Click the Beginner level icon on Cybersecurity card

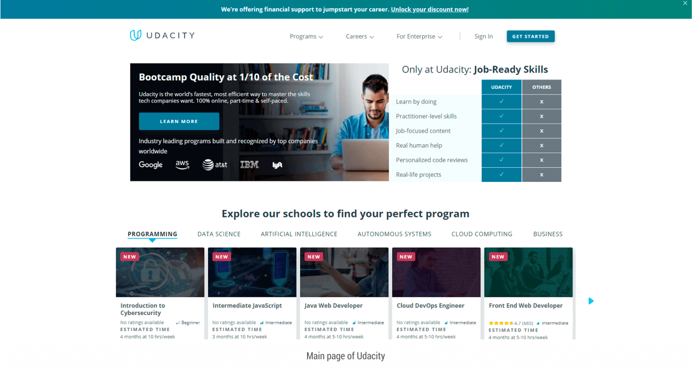coord(178,323)
